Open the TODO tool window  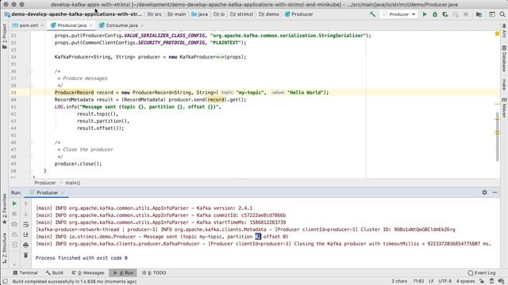[154, 272]
